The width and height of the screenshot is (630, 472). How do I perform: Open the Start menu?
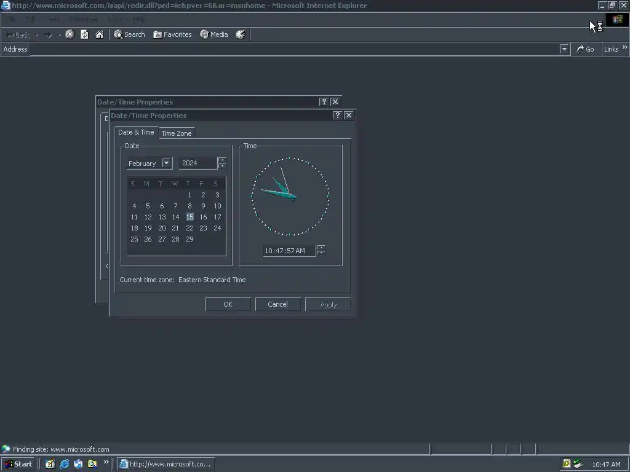[x=18, y=464]
